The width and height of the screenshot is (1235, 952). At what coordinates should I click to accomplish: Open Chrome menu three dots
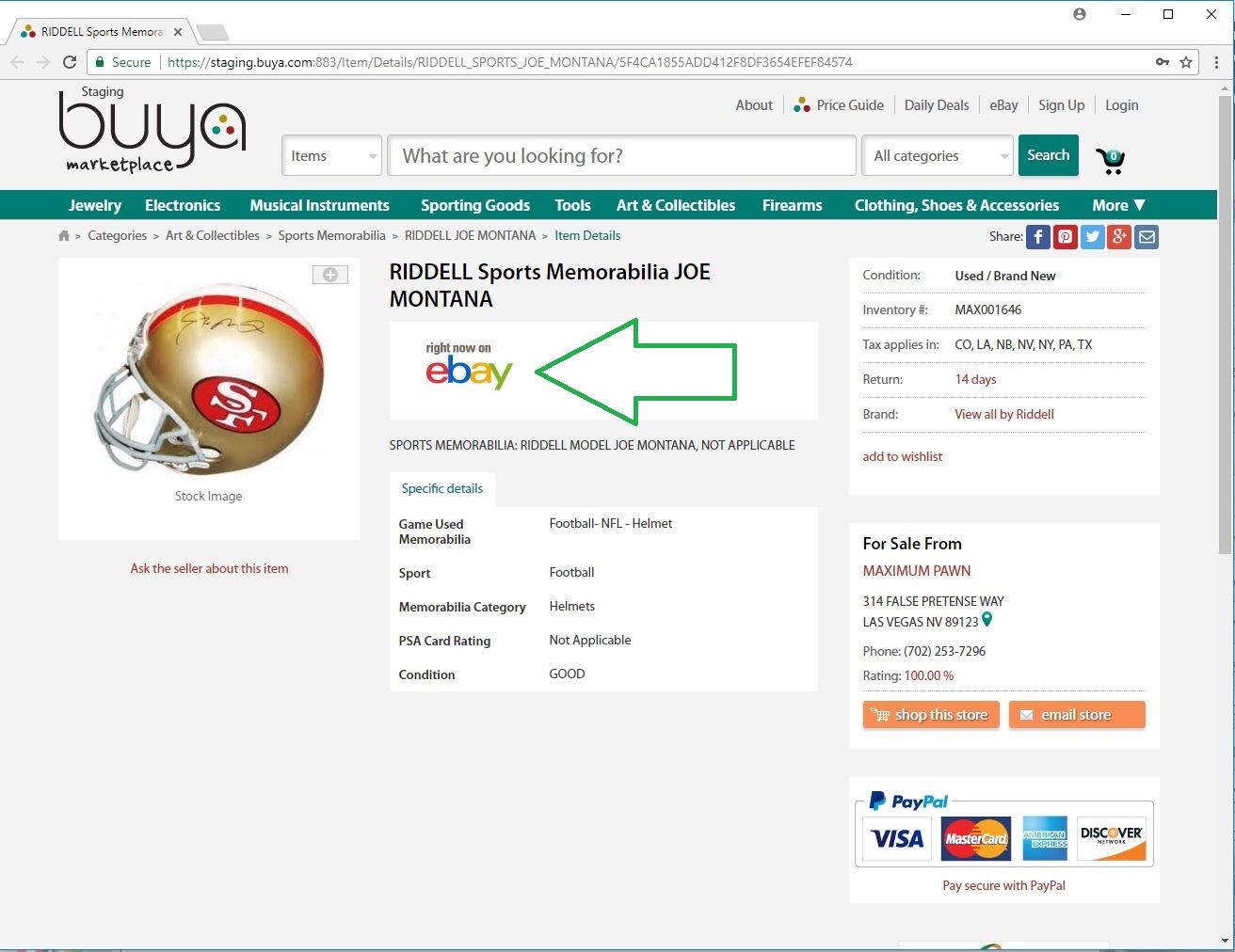click(1216, 62)
